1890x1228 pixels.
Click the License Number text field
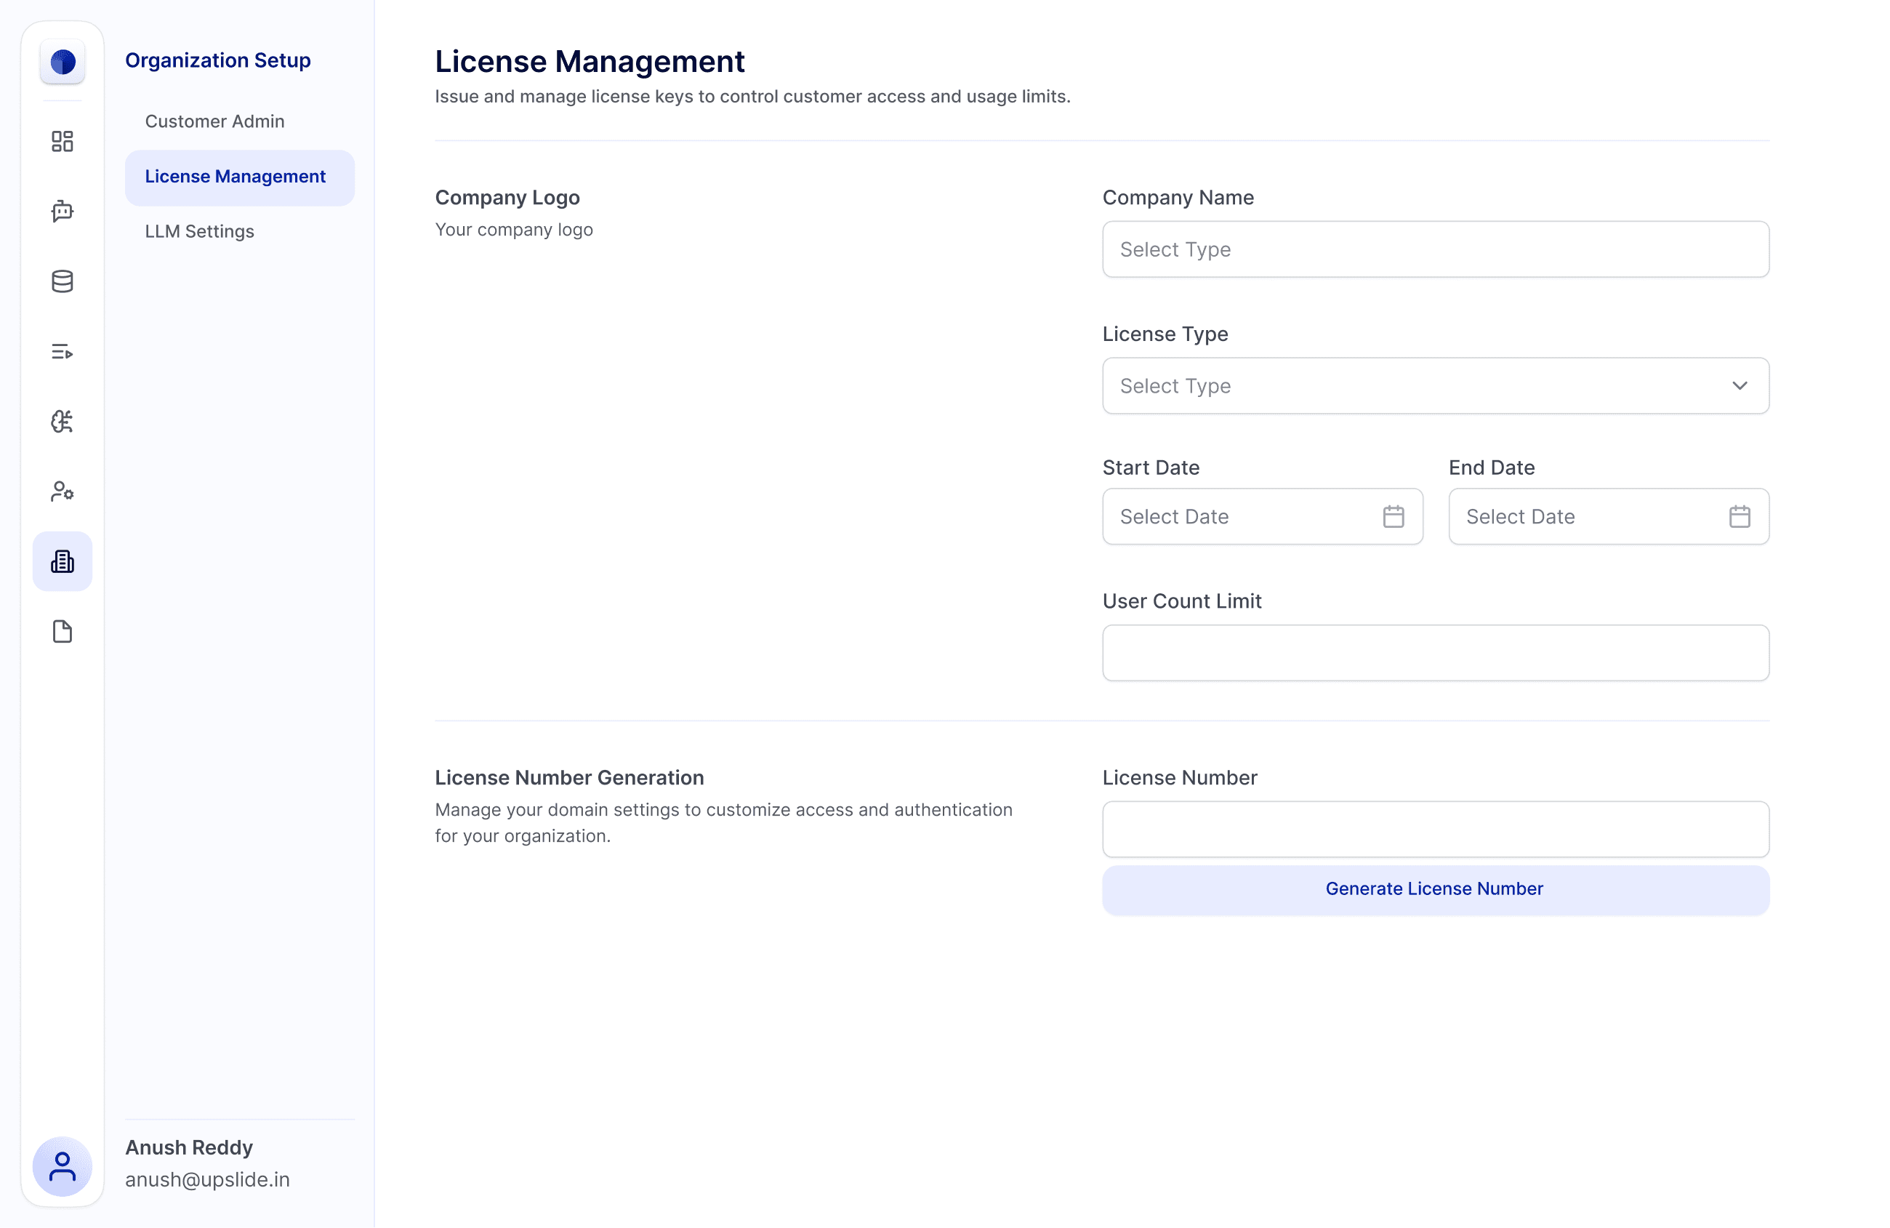[x=1435, y=830]
